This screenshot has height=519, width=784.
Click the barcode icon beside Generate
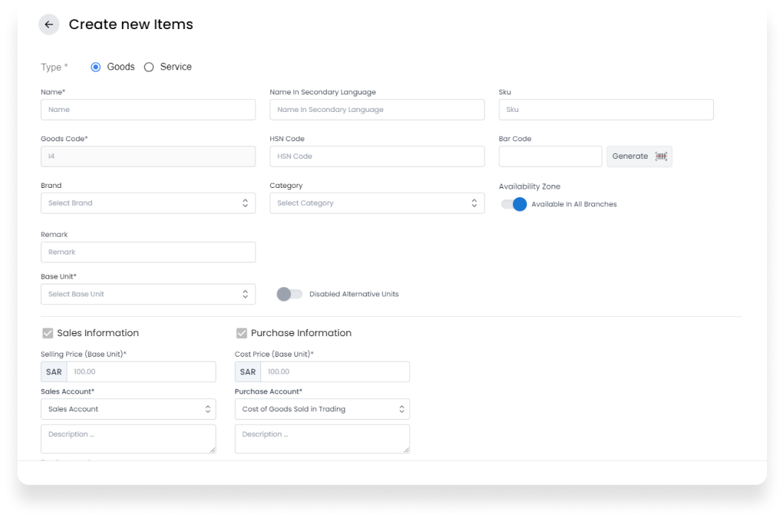point(661,157)
